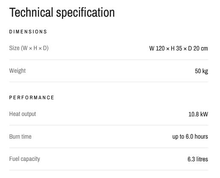
Task: Click the Technical specification heading
Action: (62, 12)
